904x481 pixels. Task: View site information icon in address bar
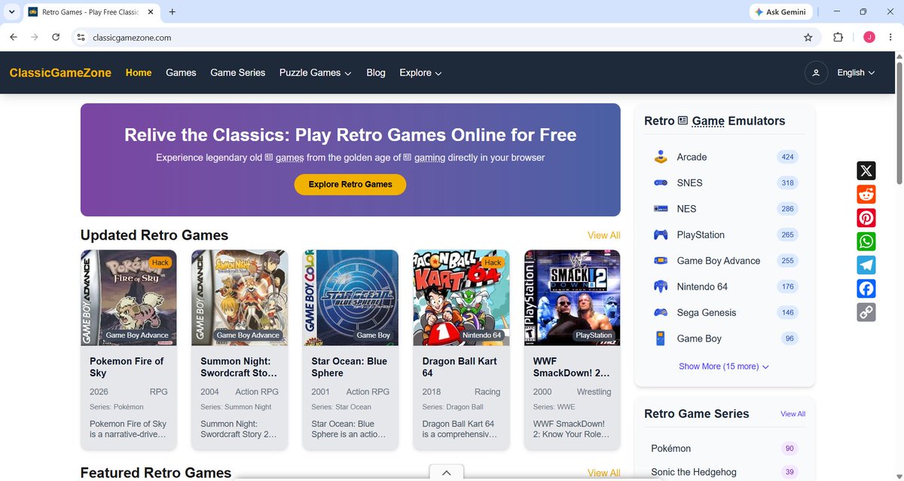pyautogui.click(x=81, y=37)
